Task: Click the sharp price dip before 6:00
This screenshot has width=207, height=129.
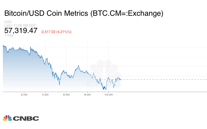Action: [x=60, y=85]
